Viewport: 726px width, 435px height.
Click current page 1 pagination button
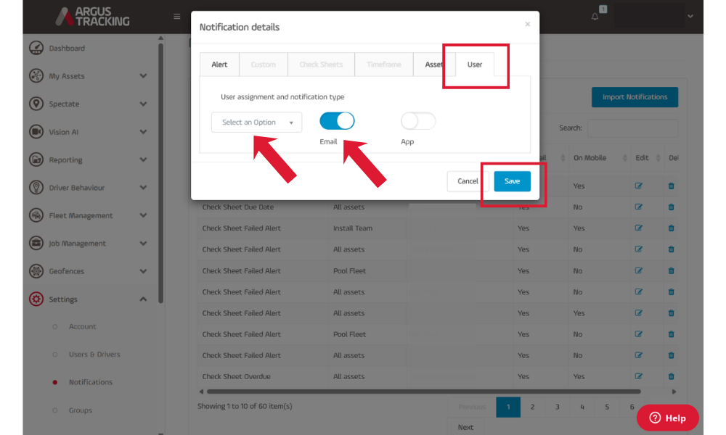tap(508, 407)
